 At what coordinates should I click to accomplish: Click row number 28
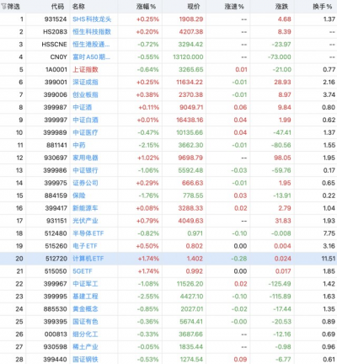pyautogui.click(x=19, y=360)
